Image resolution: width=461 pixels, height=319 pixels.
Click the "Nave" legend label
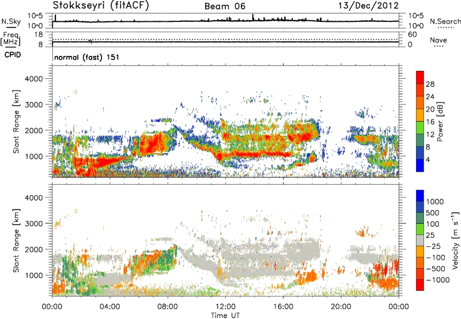pos(439,40)
